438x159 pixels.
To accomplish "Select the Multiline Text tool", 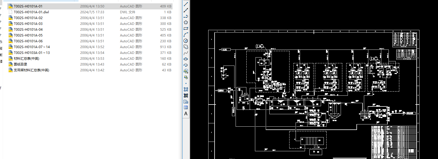I will [x=186, y=114].
